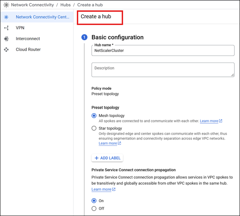Click the Interconnect icon in sidebar
The width and height of the screenshot is (240, 216).
point(6,39)
